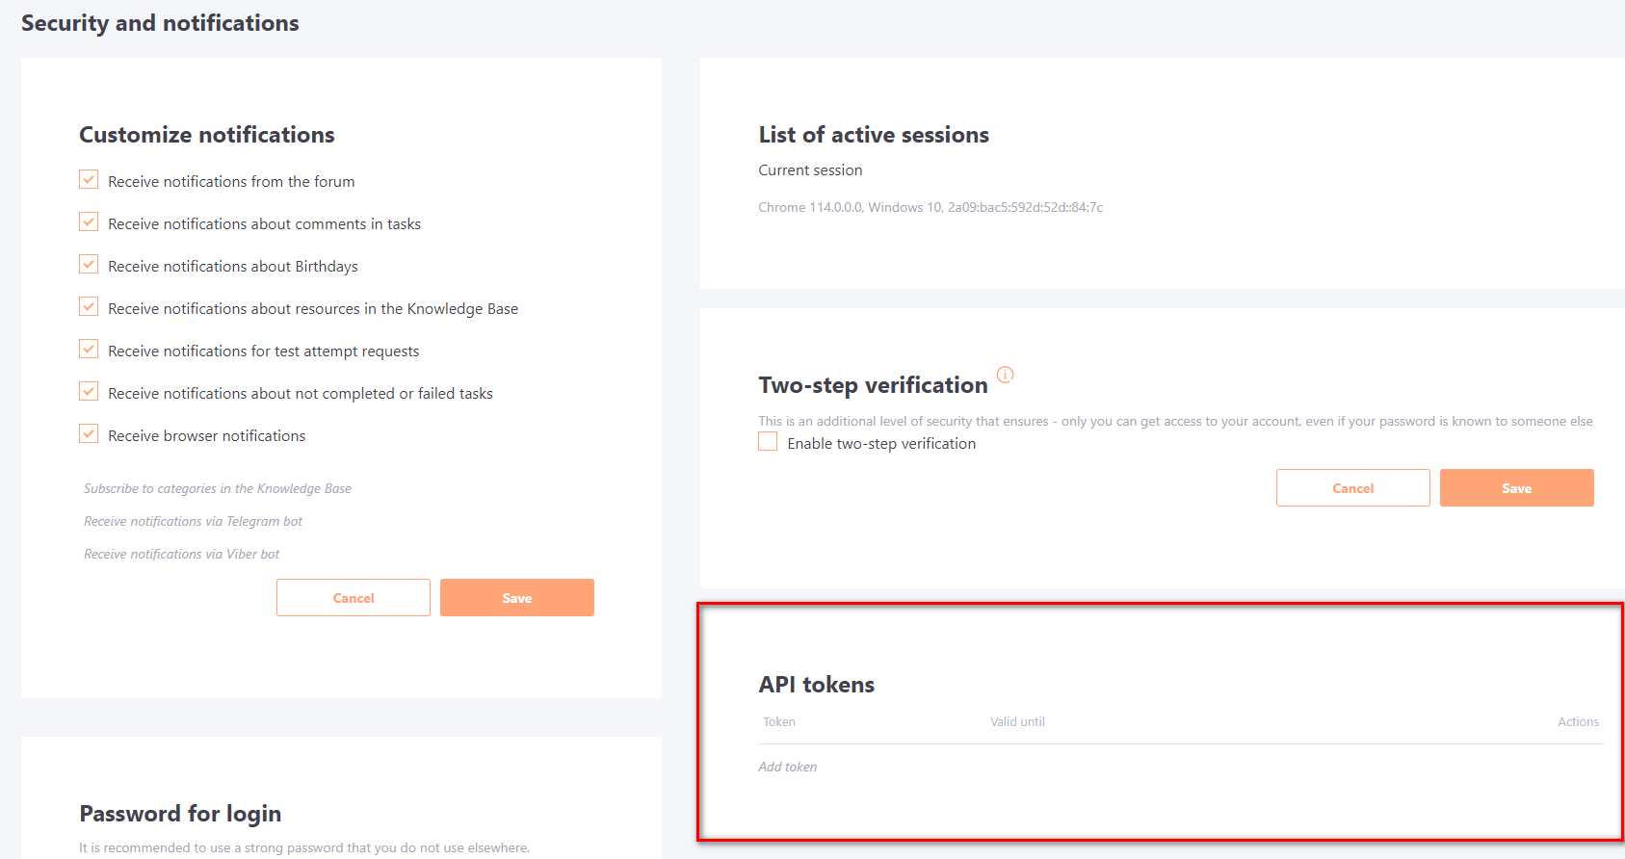Image resolution: width=1625 pixels, height=859 pixels.
Task: Click the Current session label
Action: [x=810, y=170]
